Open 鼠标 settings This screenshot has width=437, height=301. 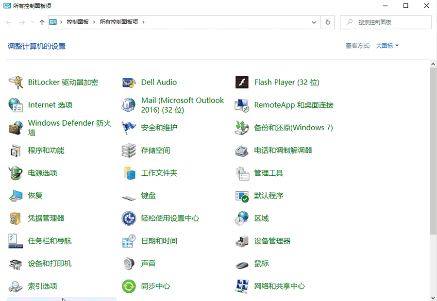coord(261,263)
